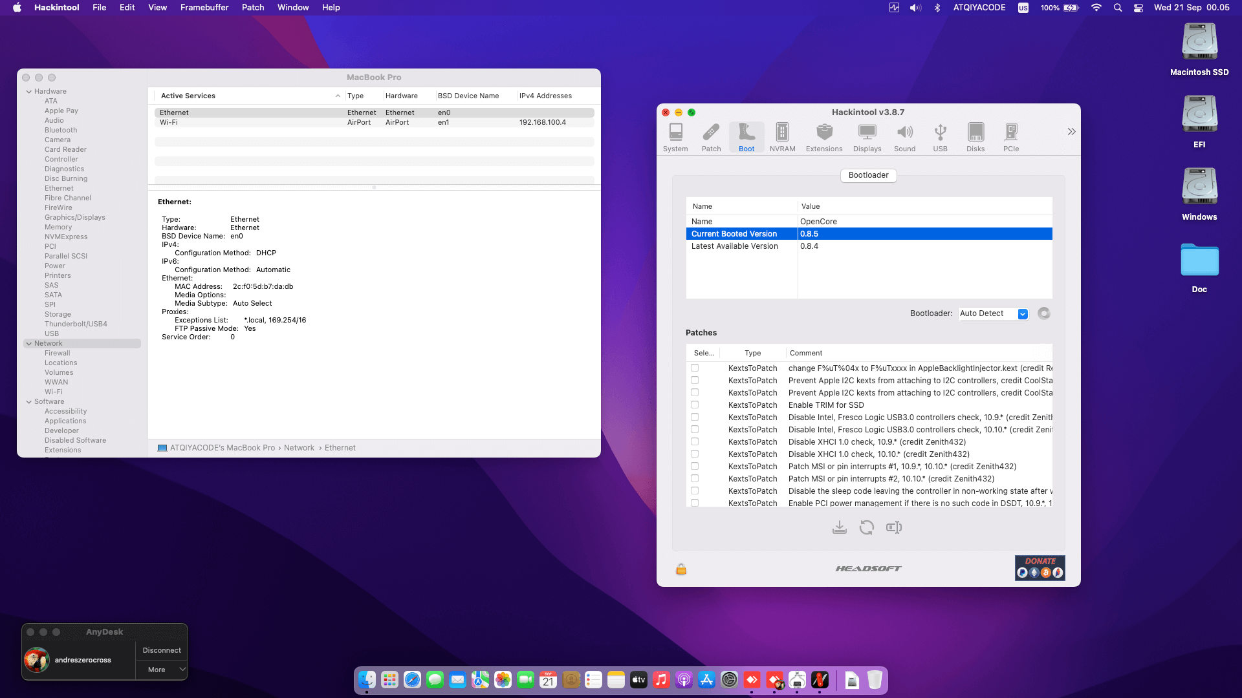The height and width of the screenshot is (698, 1242).
Task: Select the Current Booted Version row
Action: pyautogui.click(x=869, y=234)
